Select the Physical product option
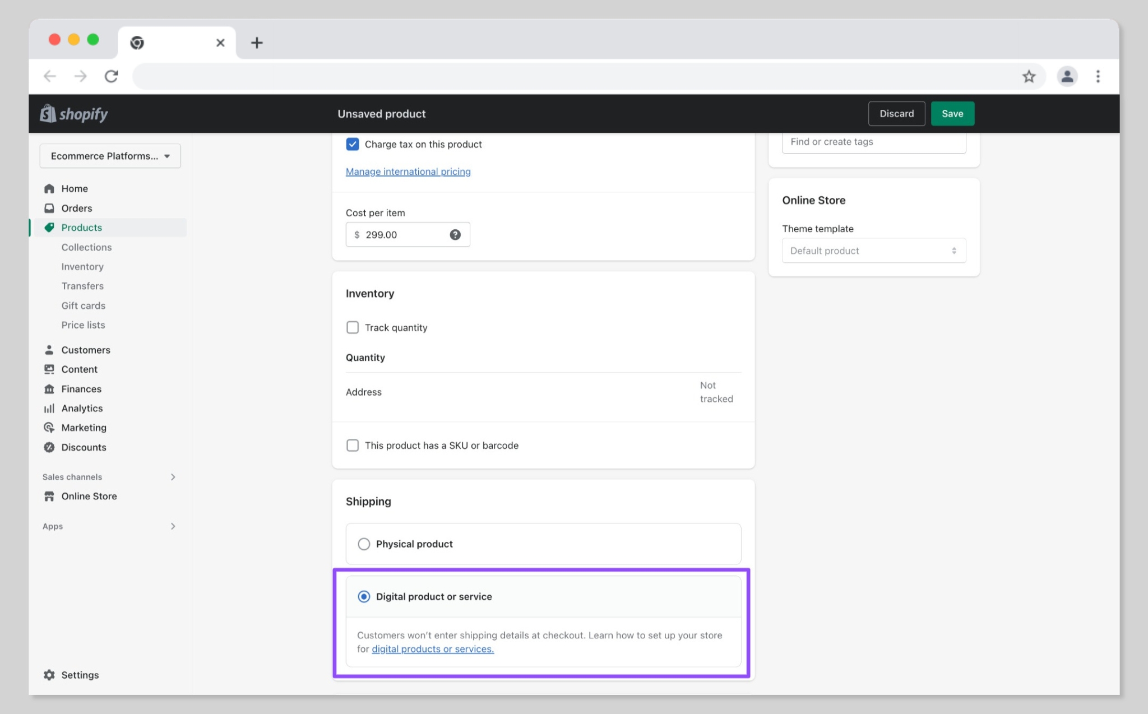Viewport: 1148px width, 714px height. tap(364, 544)
